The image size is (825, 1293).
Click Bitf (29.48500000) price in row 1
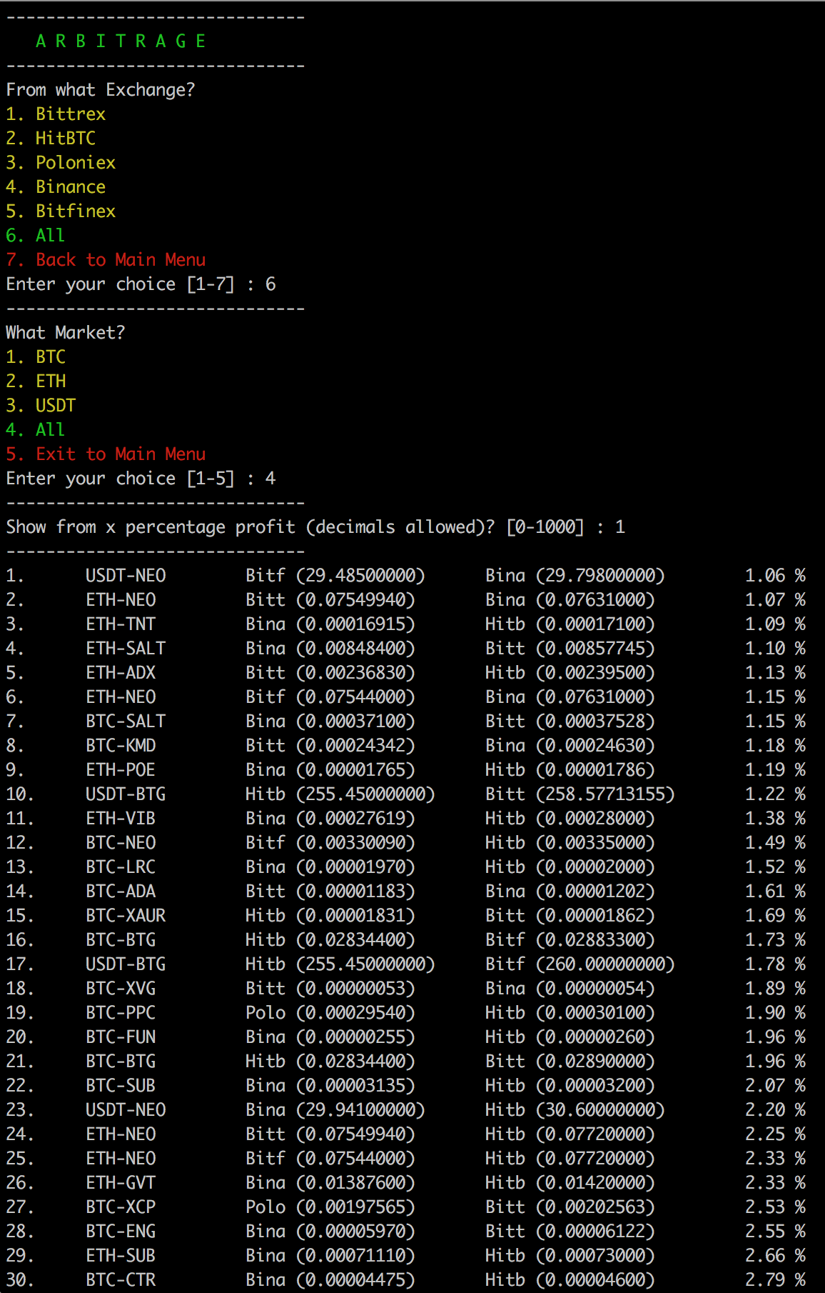pyautogui.click(x=335, y=576)
